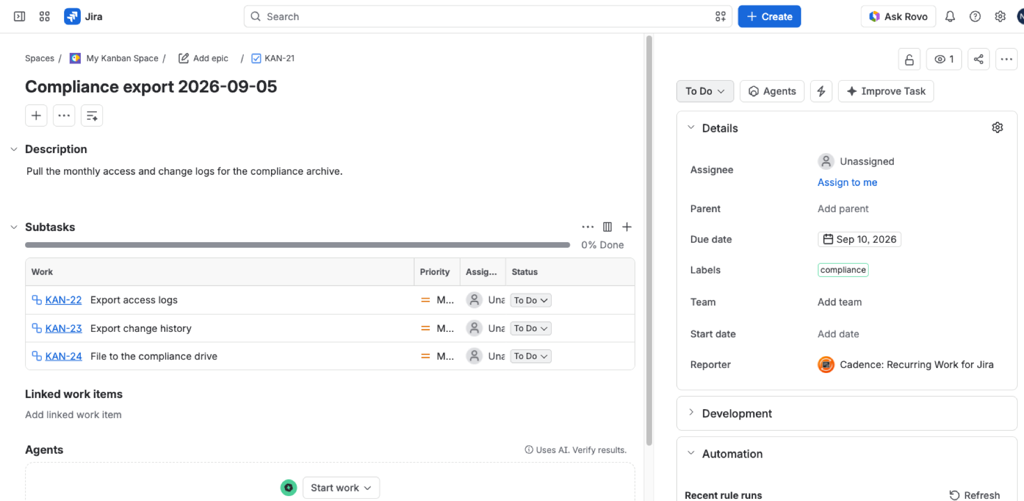This screenshot has width=1024, height=501.
Task: Click the lock restrictions icon
Action: tap(909, 59)
